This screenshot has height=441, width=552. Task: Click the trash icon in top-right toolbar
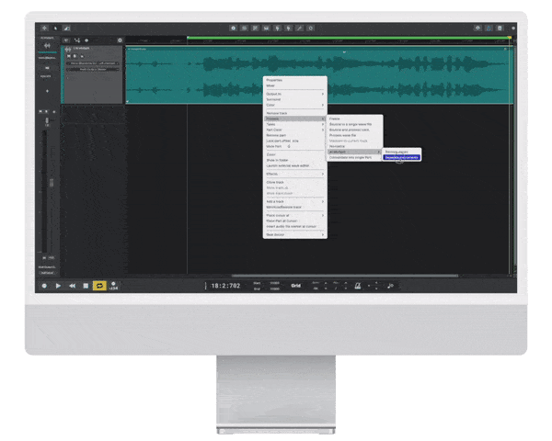point(500,28)
